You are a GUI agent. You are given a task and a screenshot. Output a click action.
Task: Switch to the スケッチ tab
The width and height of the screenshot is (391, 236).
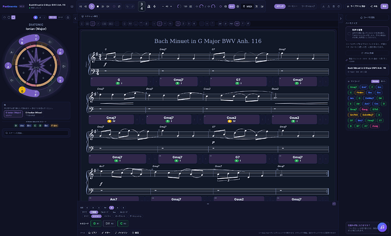click(x=280, y=6)
